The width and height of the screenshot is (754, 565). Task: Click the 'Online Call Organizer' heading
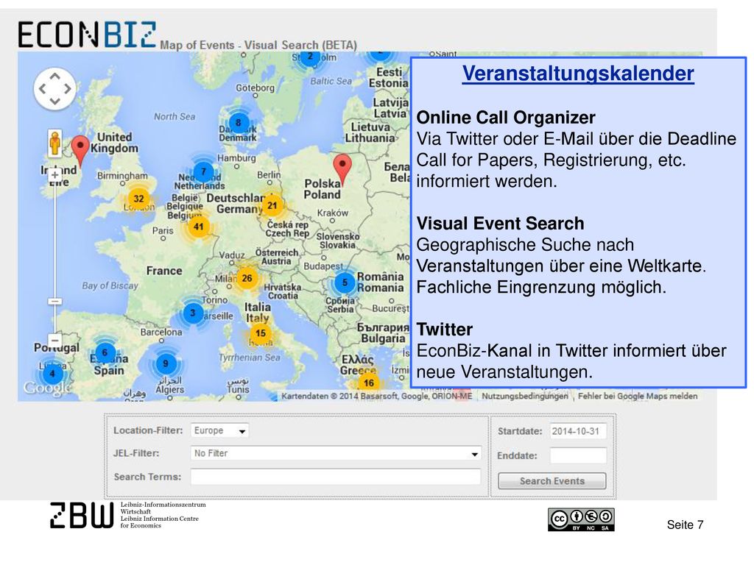[506, 117]
